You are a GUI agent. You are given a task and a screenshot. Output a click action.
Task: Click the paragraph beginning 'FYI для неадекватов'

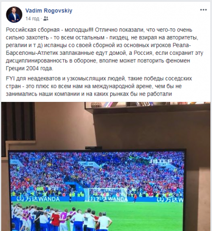click(x=99, y=86)
